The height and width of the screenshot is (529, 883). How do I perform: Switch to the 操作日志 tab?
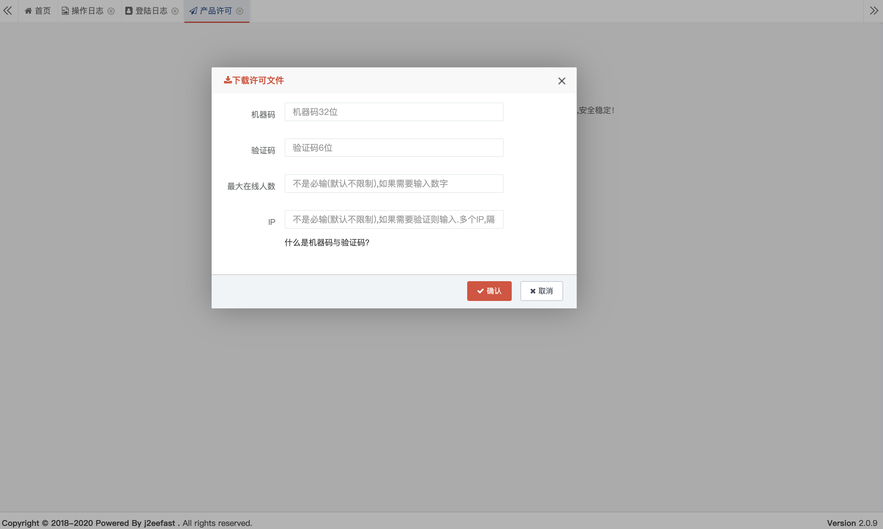(x=87, y=11)
